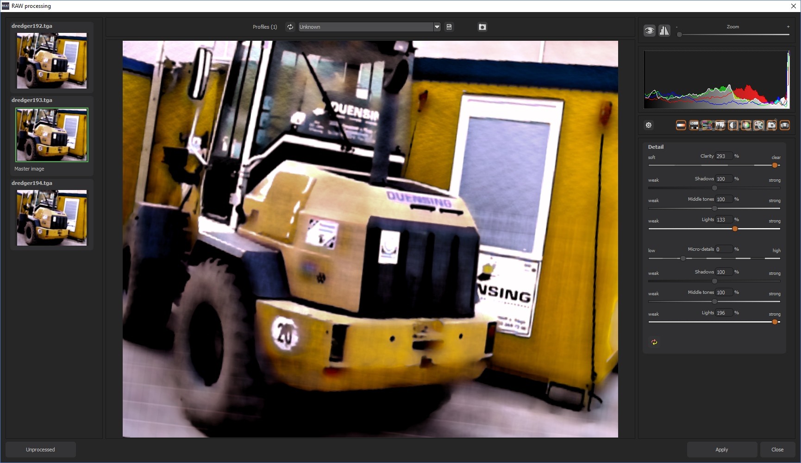Click the Clarity Middle tones value field
The width and height of the screenshot is (801, 463).
pos(724,199)
